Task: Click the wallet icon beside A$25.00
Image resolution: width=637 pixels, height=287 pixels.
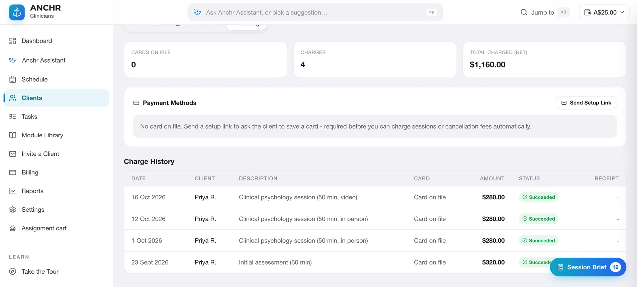Action: coord(587,12)
